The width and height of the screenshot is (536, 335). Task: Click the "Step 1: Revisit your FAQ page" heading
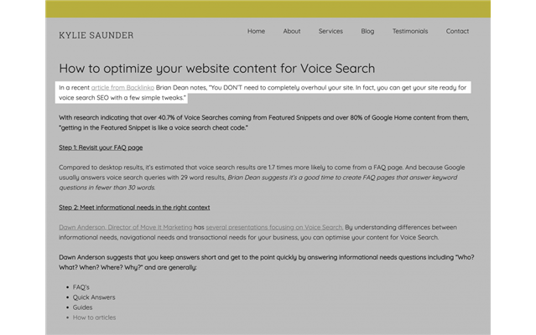click(101, 147)
